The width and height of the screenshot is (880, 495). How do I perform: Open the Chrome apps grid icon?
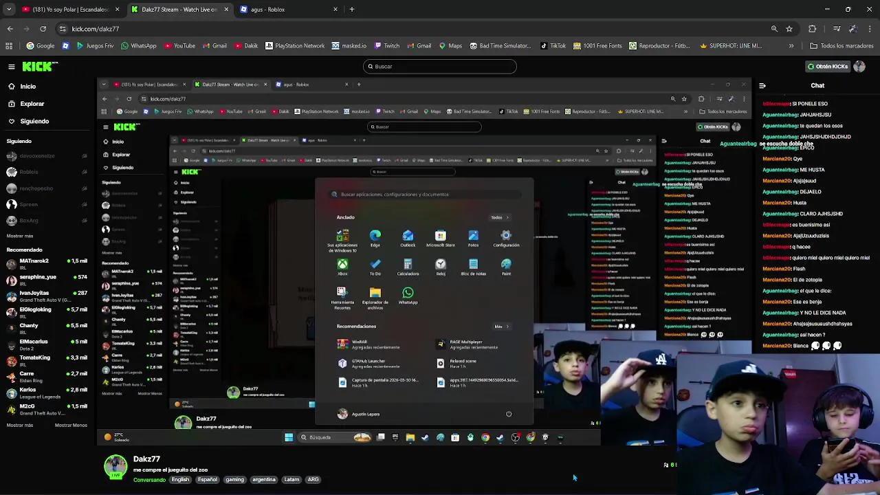9,46
